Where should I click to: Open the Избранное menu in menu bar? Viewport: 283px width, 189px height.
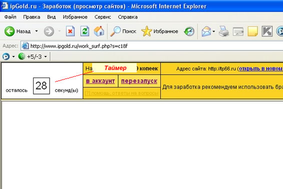75,17
